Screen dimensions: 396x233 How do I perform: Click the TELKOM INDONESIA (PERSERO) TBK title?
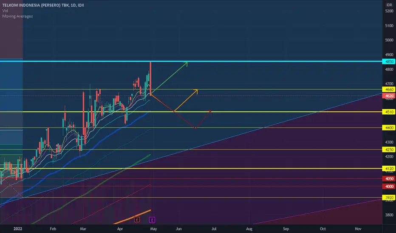click(36, 5)
